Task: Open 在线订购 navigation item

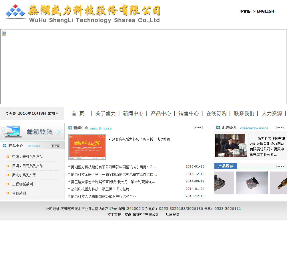Action: pyautogui.click(x=216, y=113)
